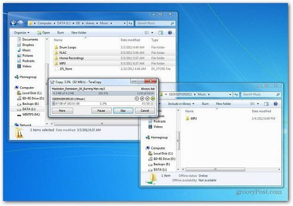The width and height of the screenshot is (293, 206).
Task: Skip the current file in TeraCopy
Action: pyautogui.click(x=123, y=111)
